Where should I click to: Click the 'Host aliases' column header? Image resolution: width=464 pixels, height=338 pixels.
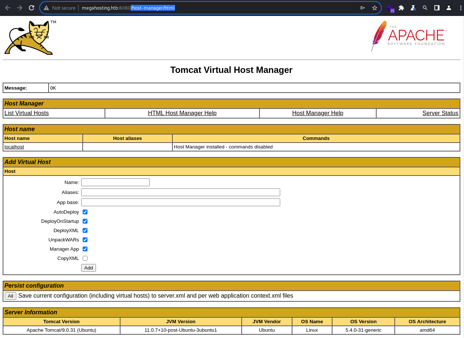tap(127, 138)
